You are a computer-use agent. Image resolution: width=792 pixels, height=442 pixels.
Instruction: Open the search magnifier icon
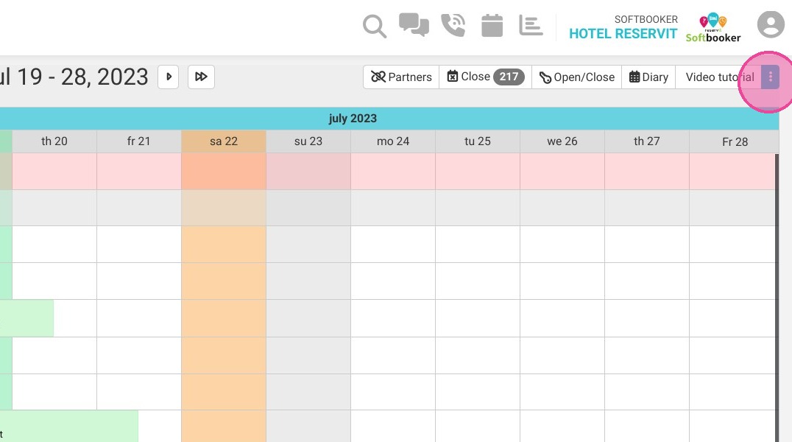pos(374,26)
